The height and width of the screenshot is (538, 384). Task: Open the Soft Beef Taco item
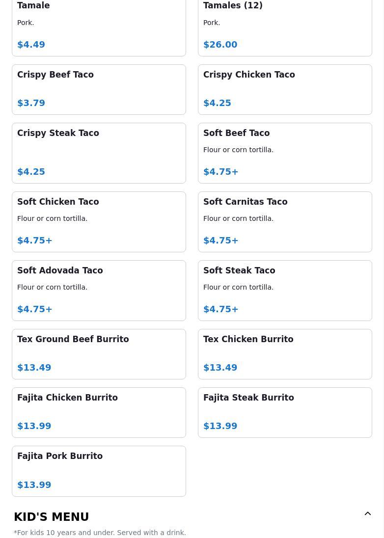tap(285, 153)
